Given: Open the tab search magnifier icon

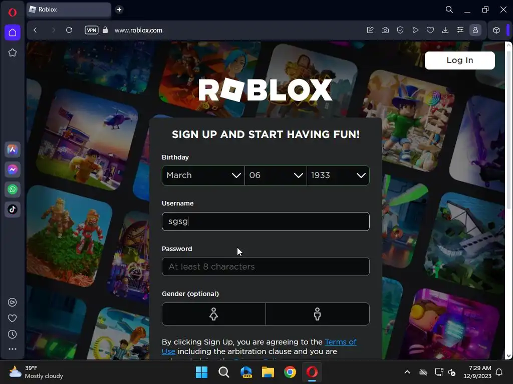Looking at the screenshot, I should (449, 9).
